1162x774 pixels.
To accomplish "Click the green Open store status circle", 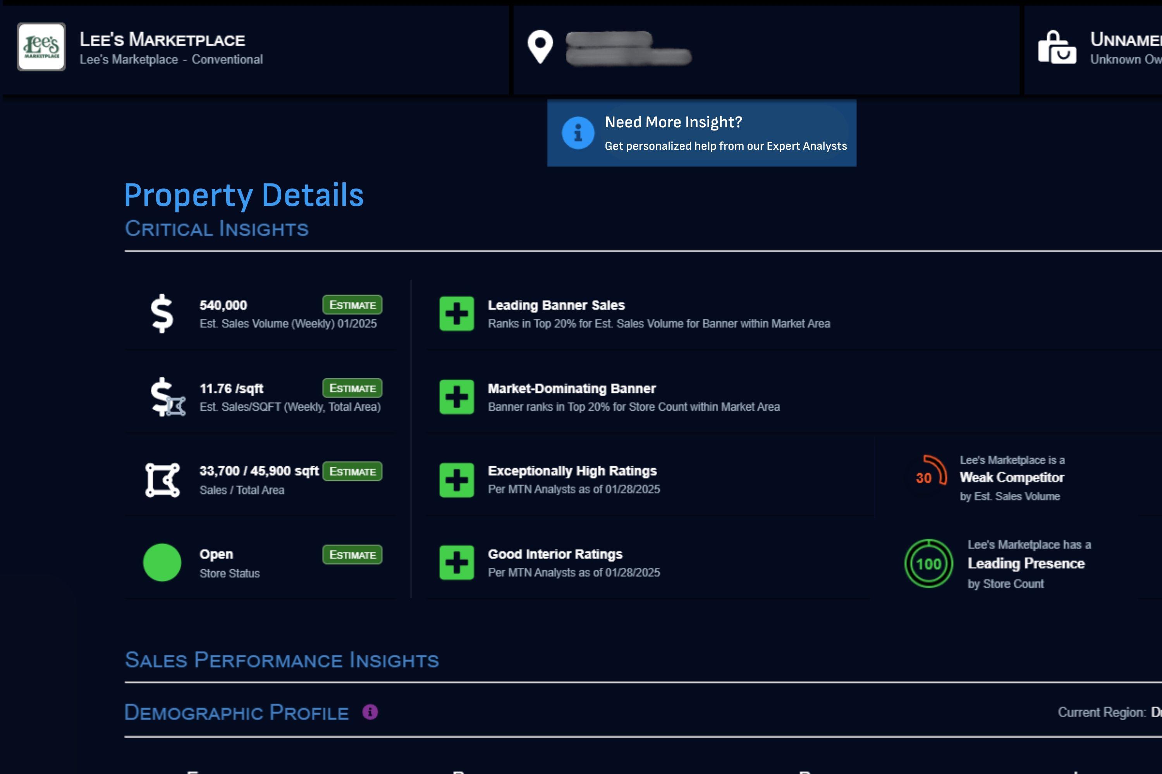I will coord(162,563).
